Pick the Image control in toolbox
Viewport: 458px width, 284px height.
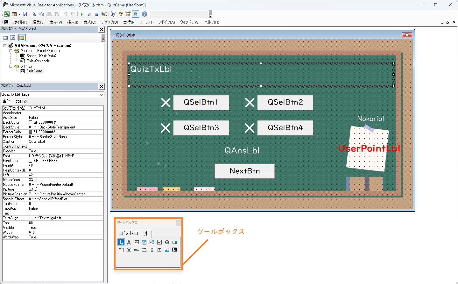(167, 250)
